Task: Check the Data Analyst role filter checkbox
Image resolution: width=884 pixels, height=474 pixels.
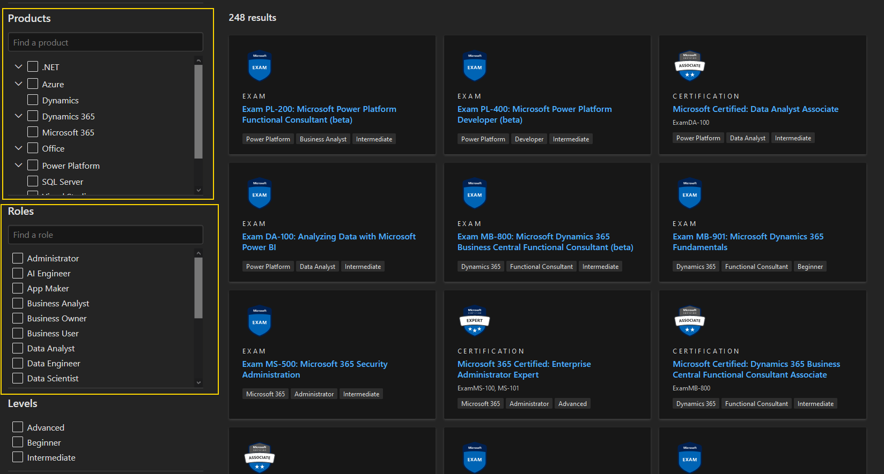Action: coord(18,348)
